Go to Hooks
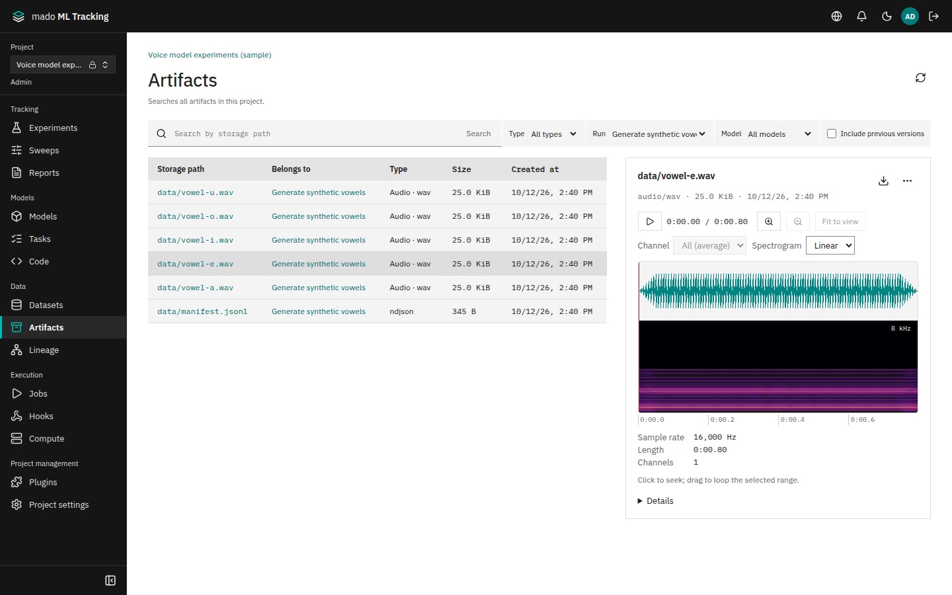The image size is (952, 595). coord(63,416)
